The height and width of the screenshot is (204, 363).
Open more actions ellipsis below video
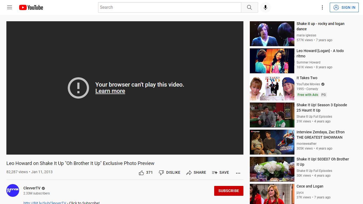238,173
